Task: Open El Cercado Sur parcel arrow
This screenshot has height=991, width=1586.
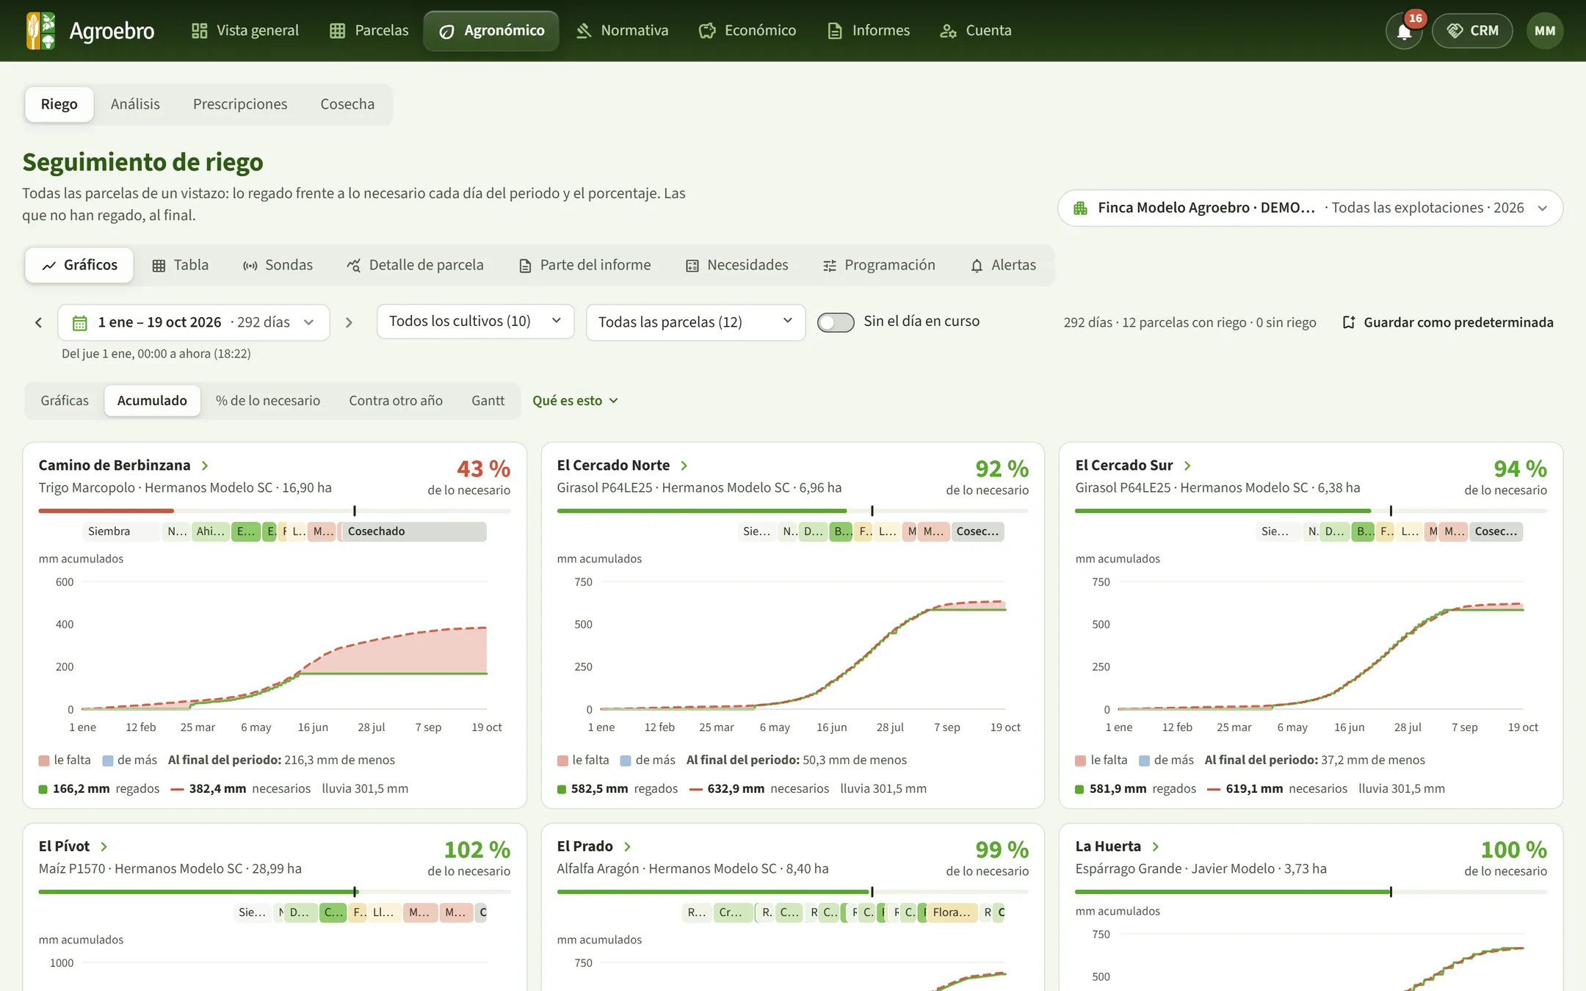Action: pos(1187,465)
